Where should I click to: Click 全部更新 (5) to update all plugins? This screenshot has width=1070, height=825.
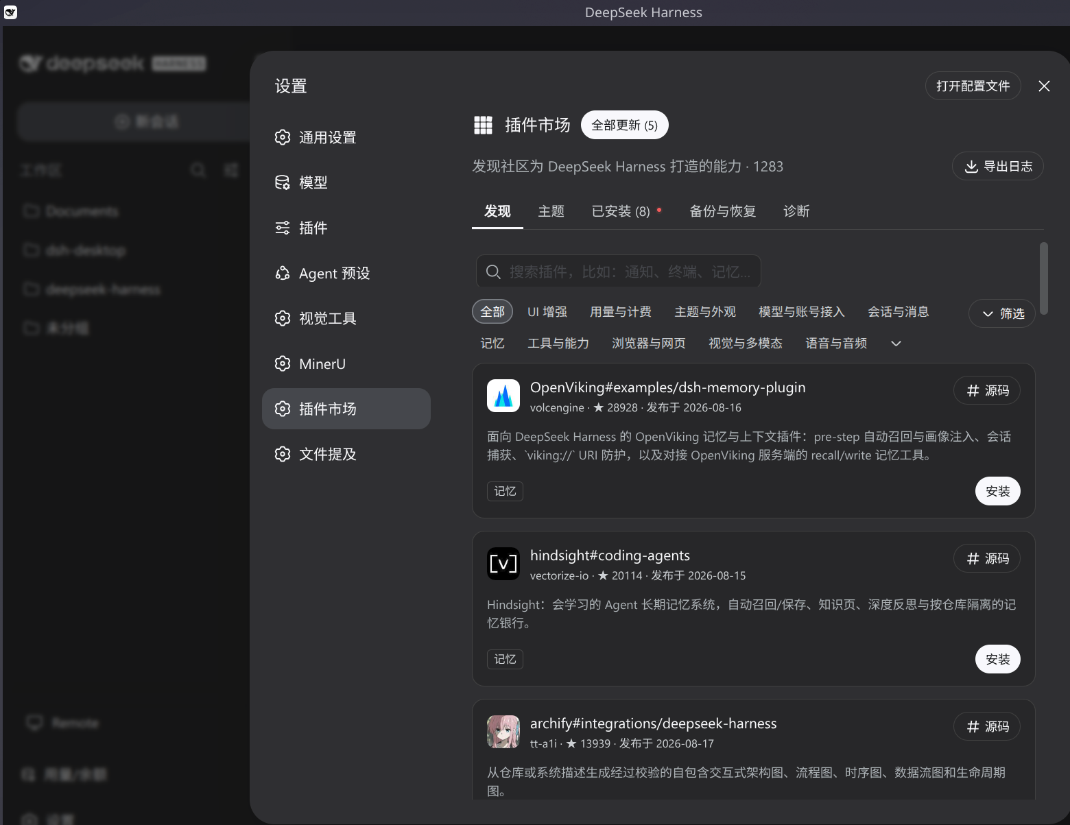point(625,125)
